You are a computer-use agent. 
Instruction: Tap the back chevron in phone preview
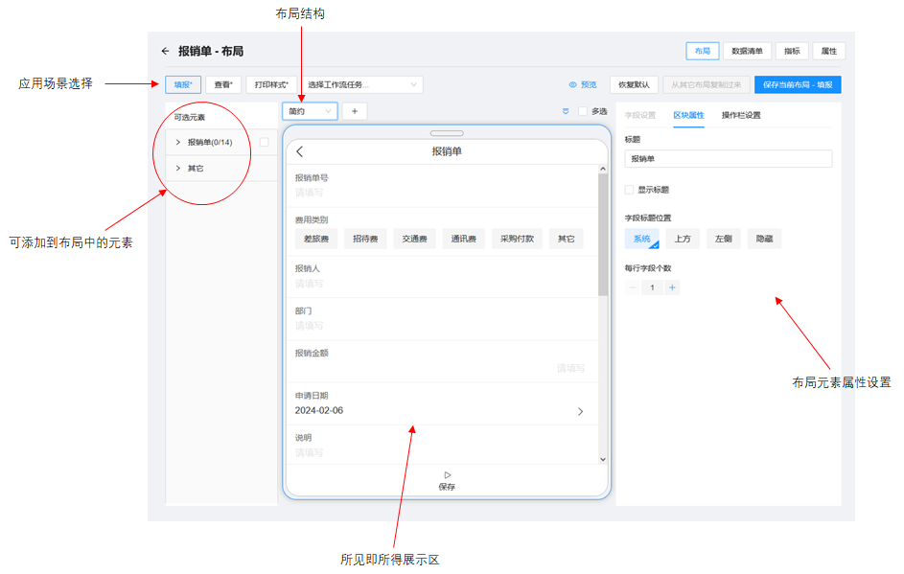pyautogui.click(x=300, y=151)
